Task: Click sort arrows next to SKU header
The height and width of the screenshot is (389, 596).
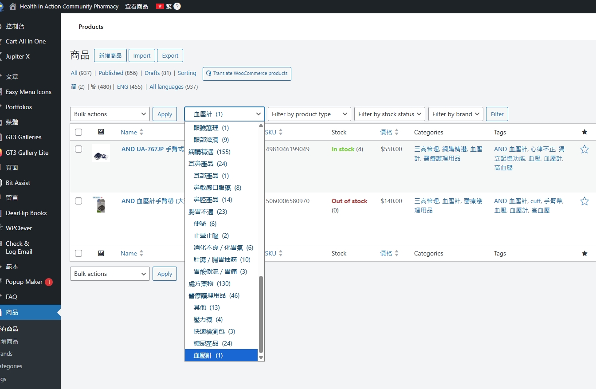Action: pos(281,132)
